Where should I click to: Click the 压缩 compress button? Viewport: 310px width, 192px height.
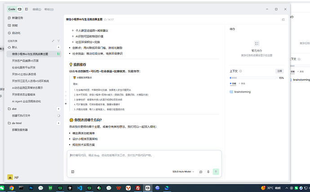[279, 71]
